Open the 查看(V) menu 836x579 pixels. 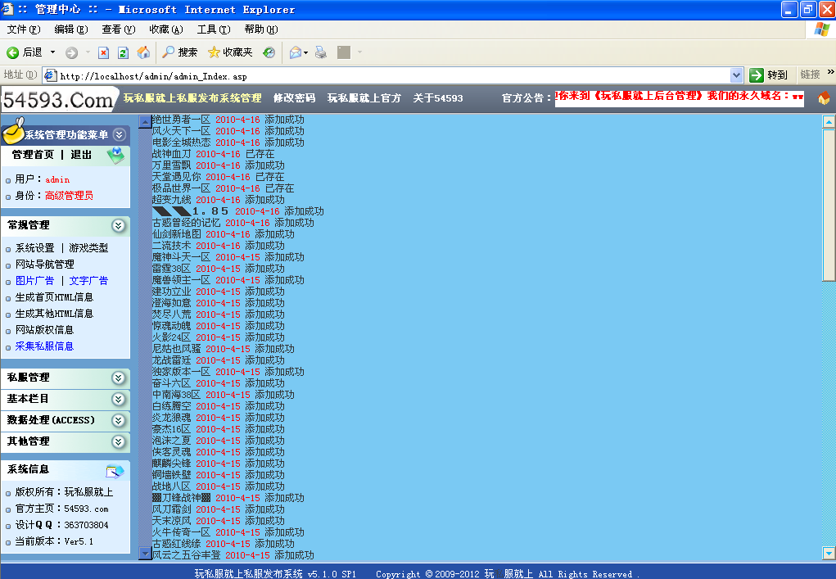(x=118, y=29)
